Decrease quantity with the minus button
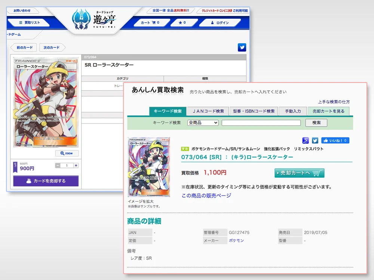The height and width of the screenshot is (280, 374). [58, 165]
